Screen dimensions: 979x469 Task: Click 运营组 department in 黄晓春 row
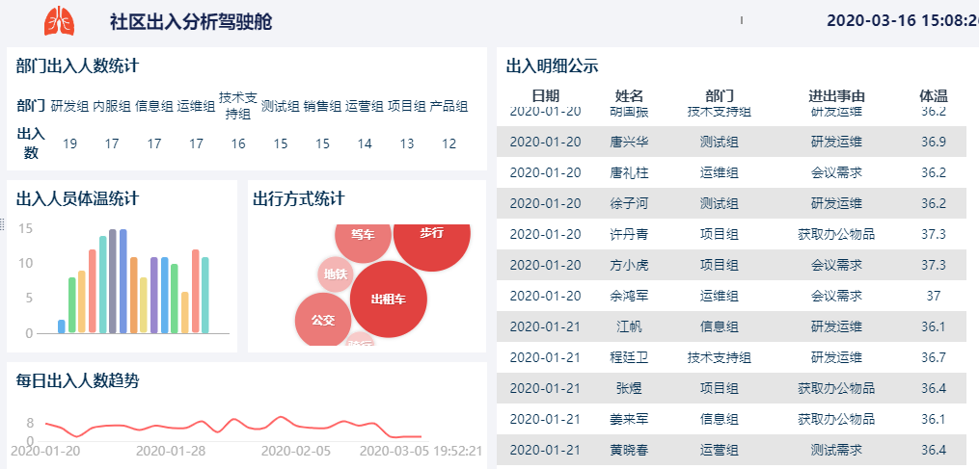[720, 450]
